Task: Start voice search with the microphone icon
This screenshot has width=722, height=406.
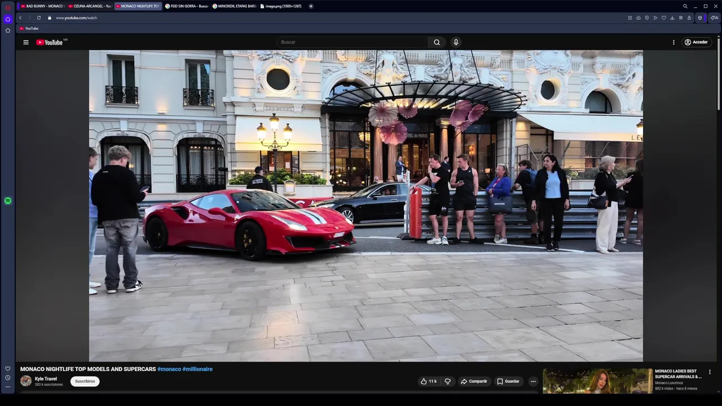Action: coord(456,42)
